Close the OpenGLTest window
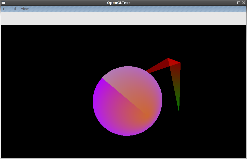 (x=243, y=3)
